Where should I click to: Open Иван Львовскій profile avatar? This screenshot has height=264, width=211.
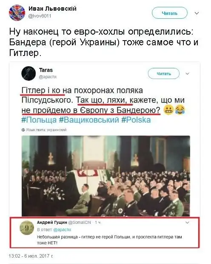click(x=17, y=13)
